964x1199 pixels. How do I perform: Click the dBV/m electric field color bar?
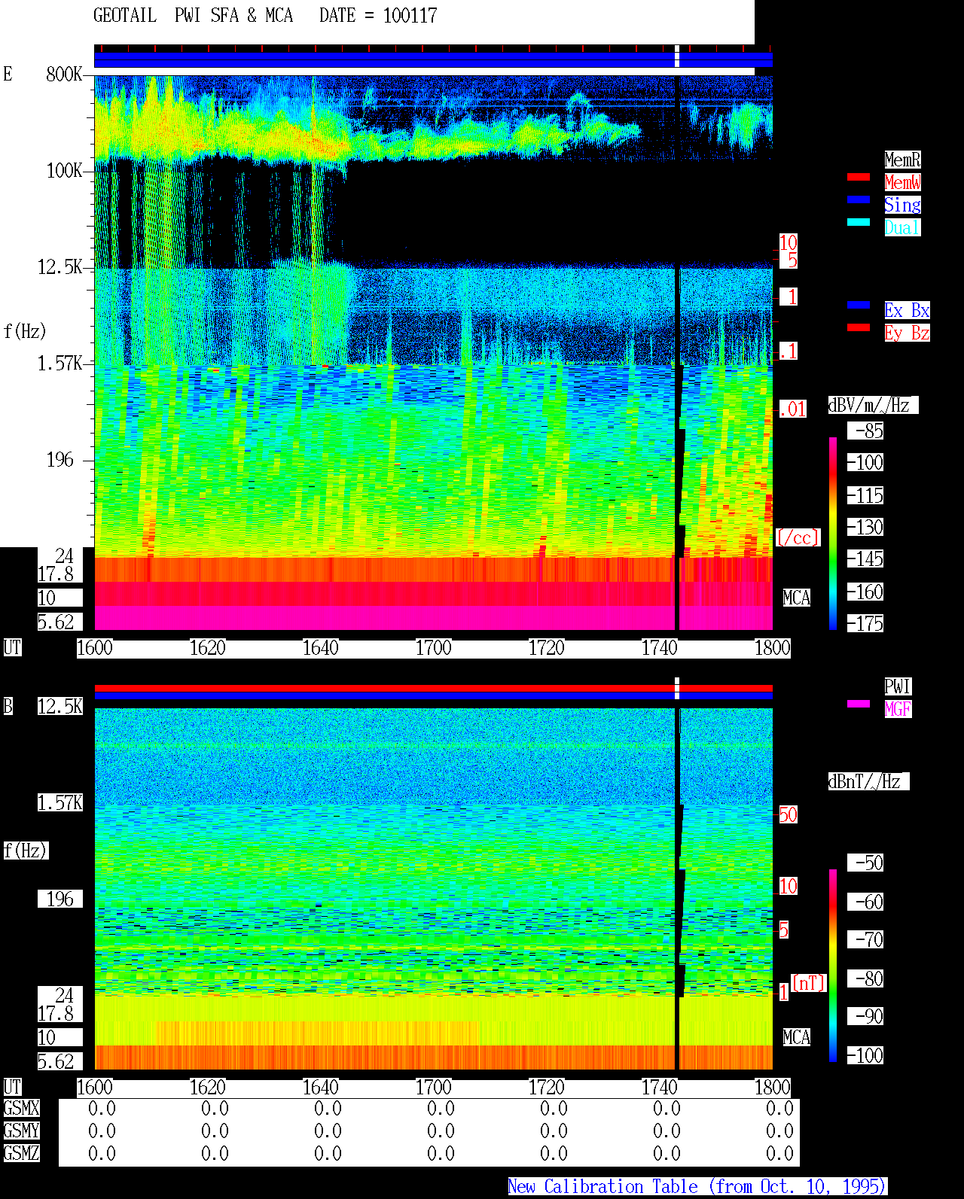pyautogui.click(x=833, y=533)
